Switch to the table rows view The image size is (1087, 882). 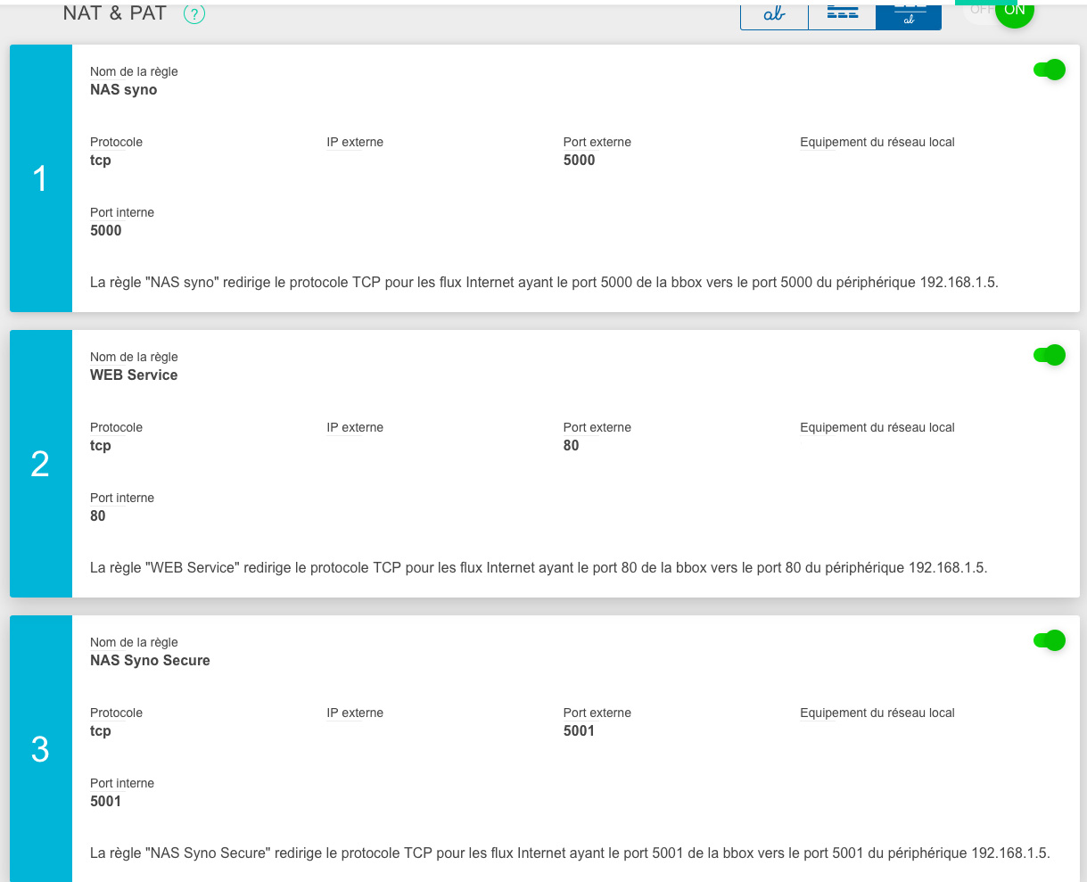(842, 15)
